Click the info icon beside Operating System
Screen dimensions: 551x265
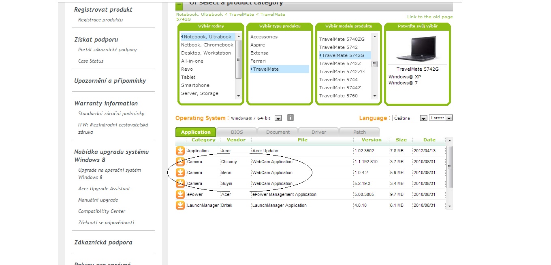pos(290,118)
